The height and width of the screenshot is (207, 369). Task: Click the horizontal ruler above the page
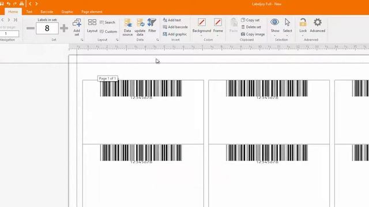point(219,48)
